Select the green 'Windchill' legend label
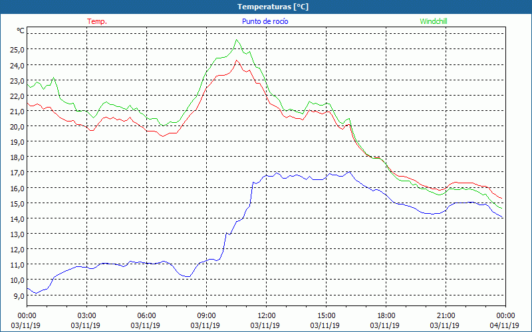532x332 pixels. click(x=434, y=21)
